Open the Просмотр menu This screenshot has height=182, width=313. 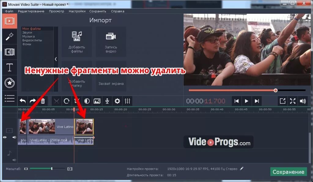57,11
